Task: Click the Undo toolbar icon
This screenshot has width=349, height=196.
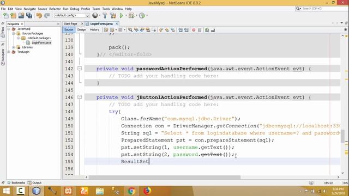Action: (39, 16)
